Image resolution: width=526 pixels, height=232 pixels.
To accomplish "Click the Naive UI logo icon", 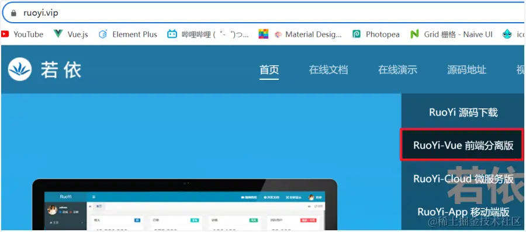I will [x=414, y=34].
